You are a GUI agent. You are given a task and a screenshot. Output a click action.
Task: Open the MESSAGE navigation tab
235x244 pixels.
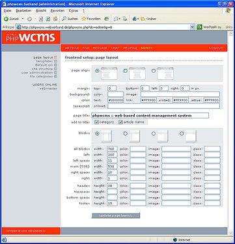pyautogui.click(x=100, y=48)
